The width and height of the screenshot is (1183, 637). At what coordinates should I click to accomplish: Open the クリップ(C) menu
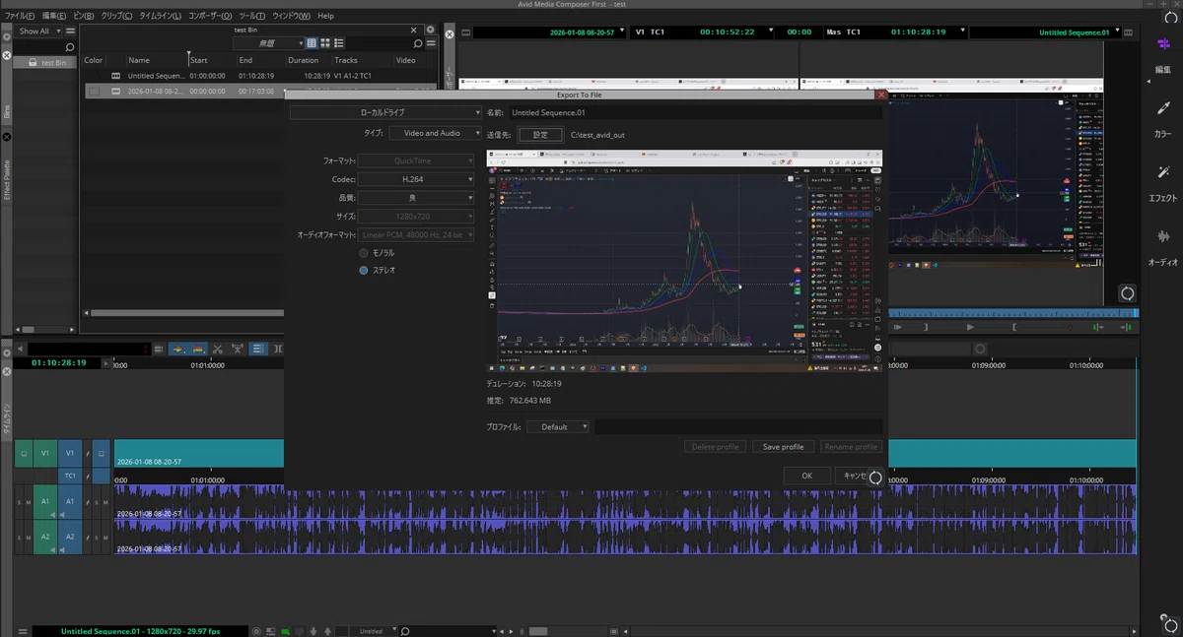click(117, 16)
